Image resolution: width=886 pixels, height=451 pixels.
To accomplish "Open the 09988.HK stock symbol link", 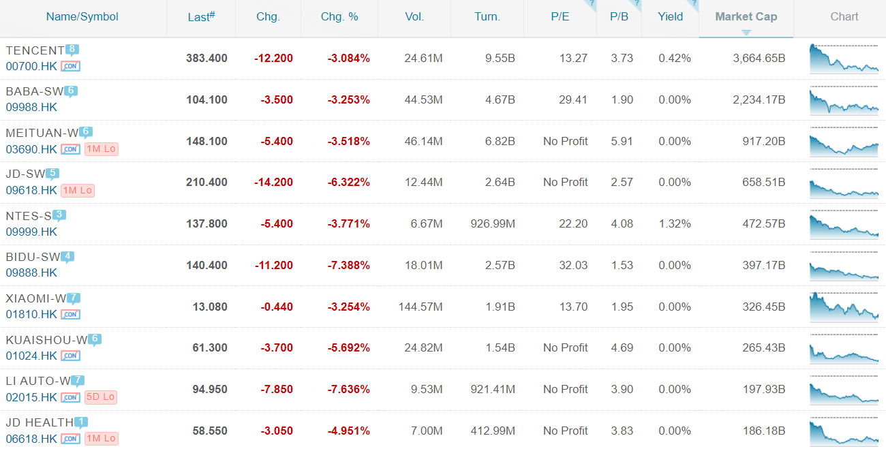I will click(31, 108).
